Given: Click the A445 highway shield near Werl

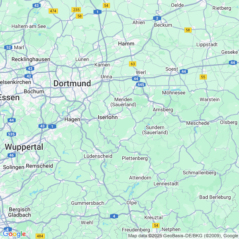Looking at the screenshot, I should [140, 85].
